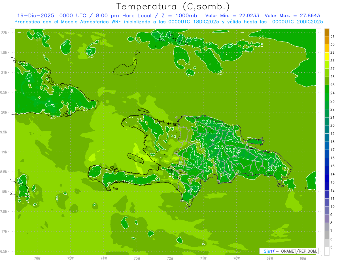Click the dark orange top swatch of color scale

pyautogui.click(x=327, y=32)
